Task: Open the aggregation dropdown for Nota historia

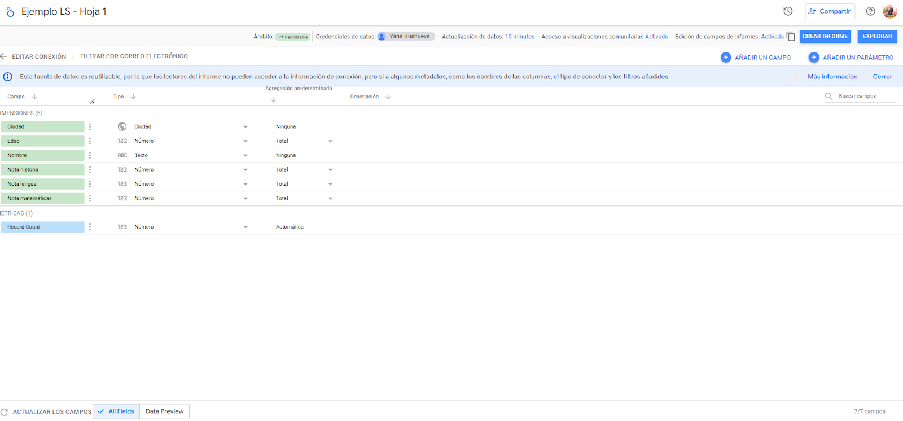Action: (331, 170)
